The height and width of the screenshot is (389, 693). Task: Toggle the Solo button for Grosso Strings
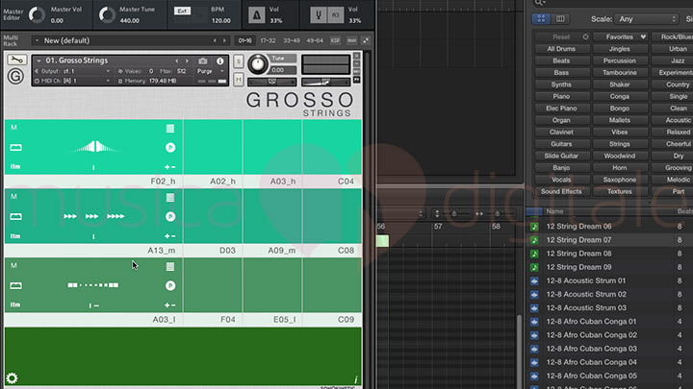238,61
